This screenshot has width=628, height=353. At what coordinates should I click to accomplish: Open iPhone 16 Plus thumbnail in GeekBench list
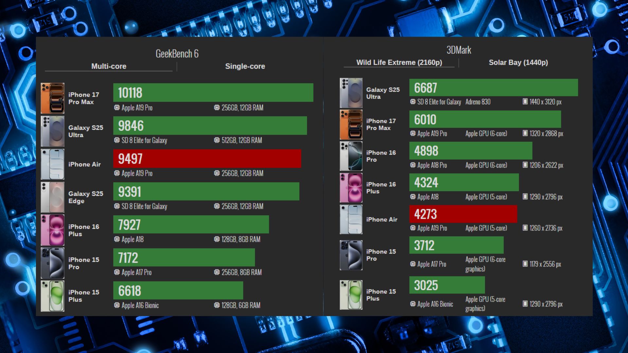[x=52, y=230]
